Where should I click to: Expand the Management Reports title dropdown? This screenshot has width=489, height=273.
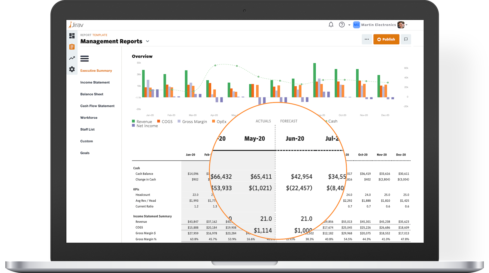tap(147, 41)
